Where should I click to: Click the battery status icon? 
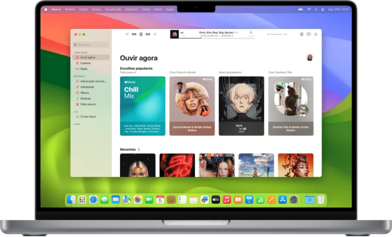[301, 10]
